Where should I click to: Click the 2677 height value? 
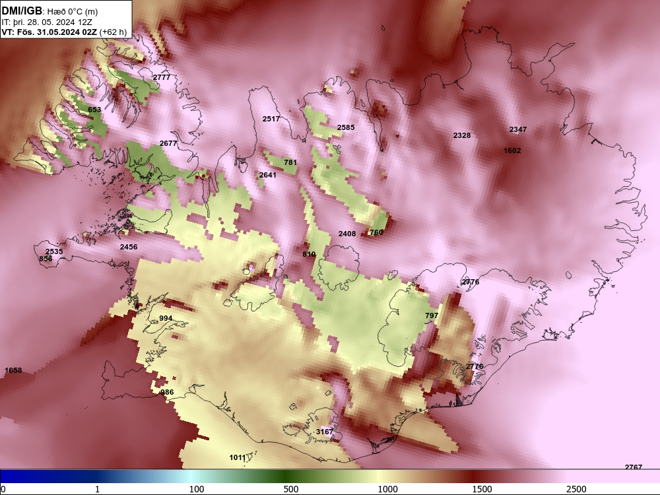pos(168,143)
